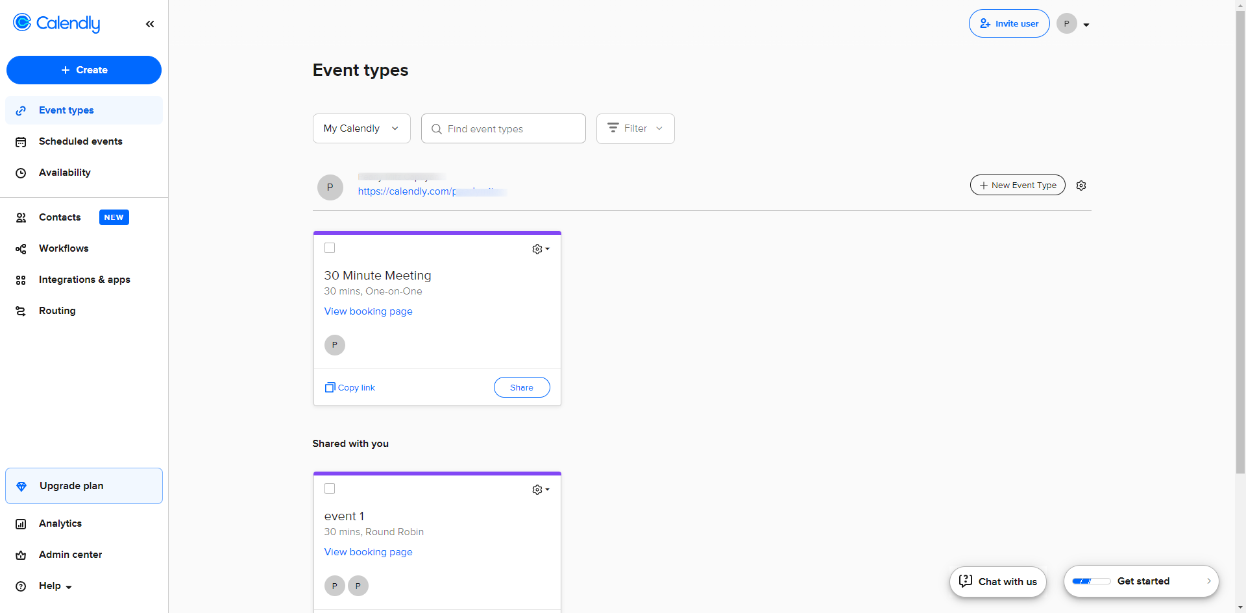Click the clock icon beside Availability
Screen dimensions: 1246x613
(x=21, y=173)
